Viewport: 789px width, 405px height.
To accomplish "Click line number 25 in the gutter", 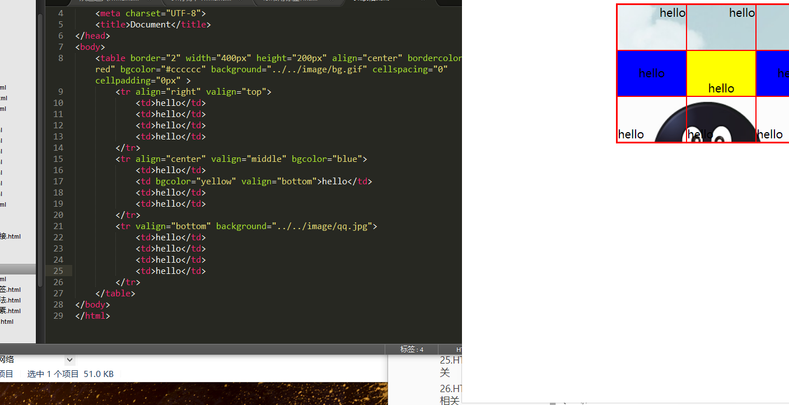I will [x=58, y=271].
